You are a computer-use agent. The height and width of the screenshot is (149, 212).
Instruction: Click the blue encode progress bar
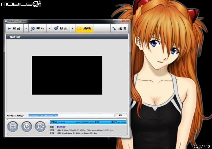click(88, 122)
